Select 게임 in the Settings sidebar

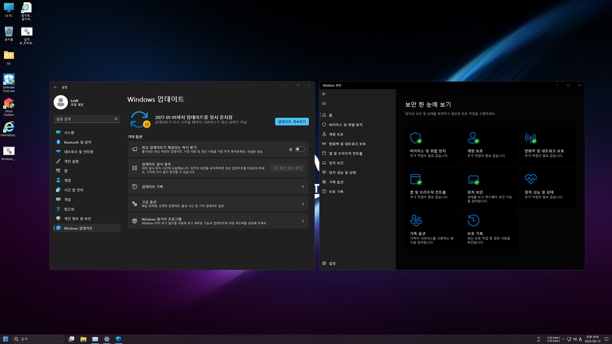coord(87,200)
